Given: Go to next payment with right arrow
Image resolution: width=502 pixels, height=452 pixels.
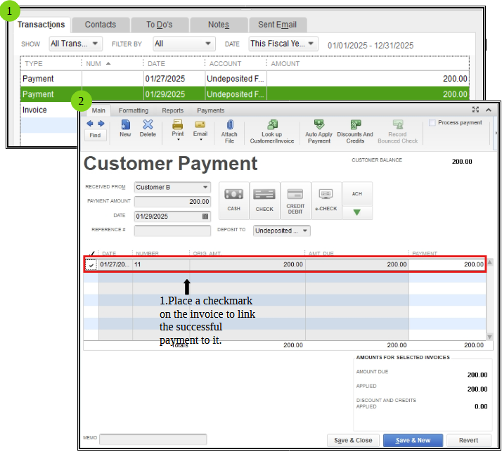Looking at the screenshot, I should tap(101, 124).
